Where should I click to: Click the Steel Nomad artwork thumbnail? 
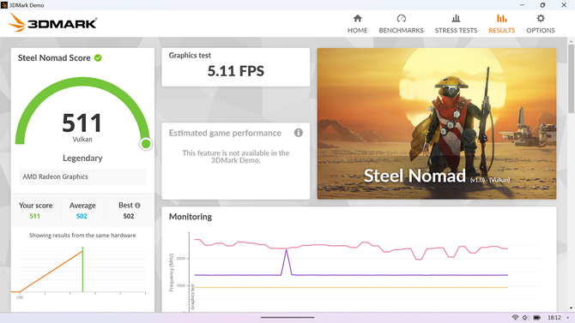[x=436, y=123]
